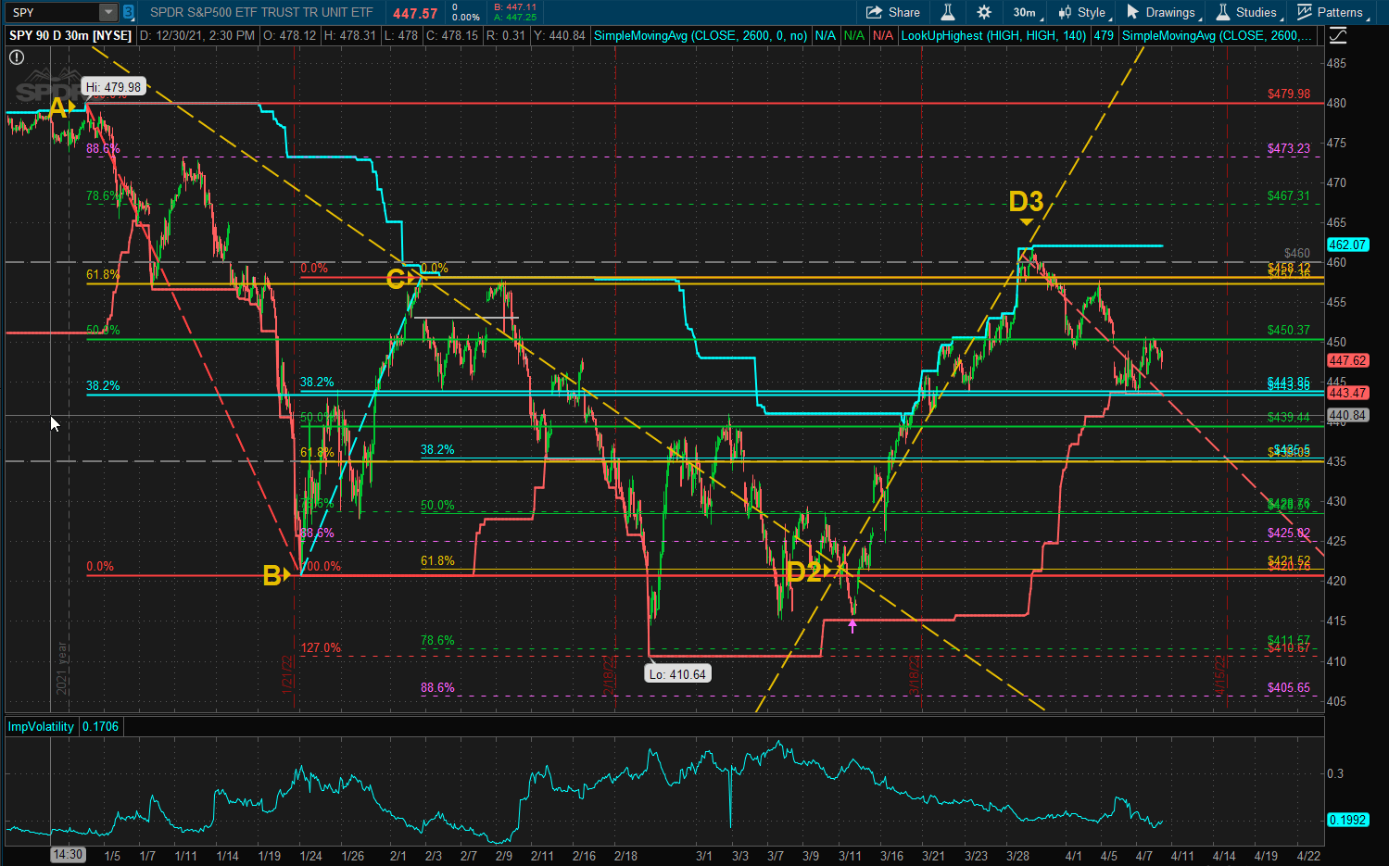Open the Style menu

coord(1084,12)
